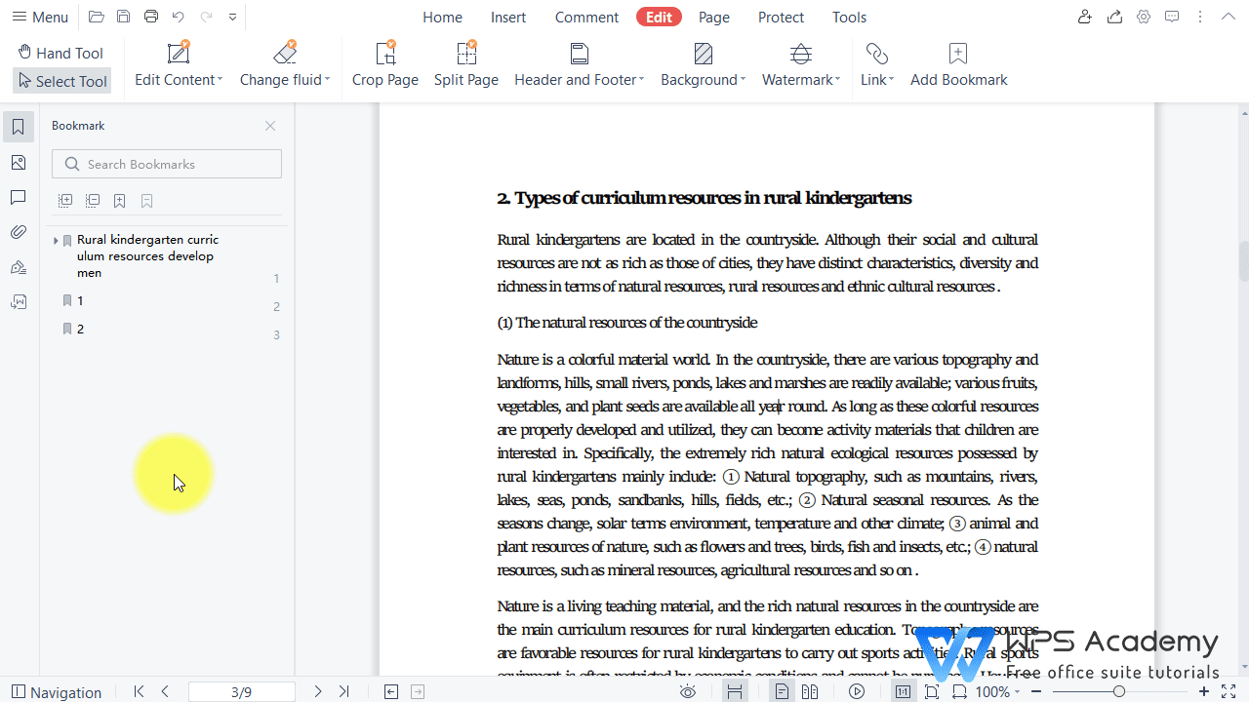
Task: Click inside the Search Bookmarks field
Action: pyautogui.click(x=166, y=163)
